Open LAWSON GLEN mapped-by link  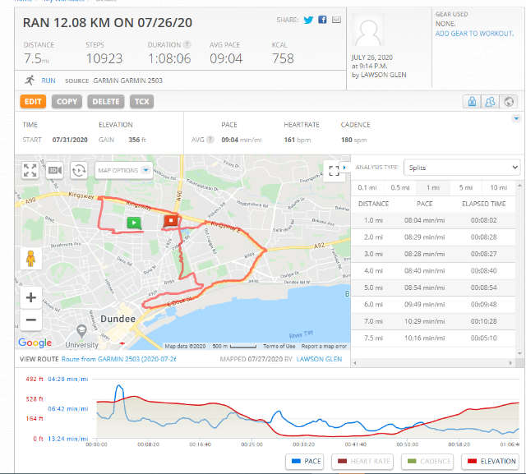pos(319,359)
